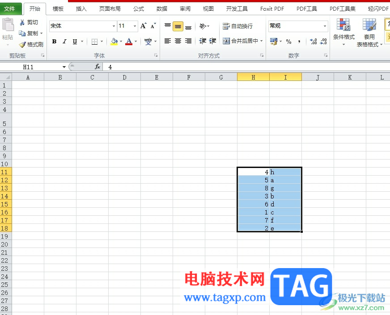The image size is (390, 315).
Task: Click the Copy icon
Action: [x=22, y=34]
